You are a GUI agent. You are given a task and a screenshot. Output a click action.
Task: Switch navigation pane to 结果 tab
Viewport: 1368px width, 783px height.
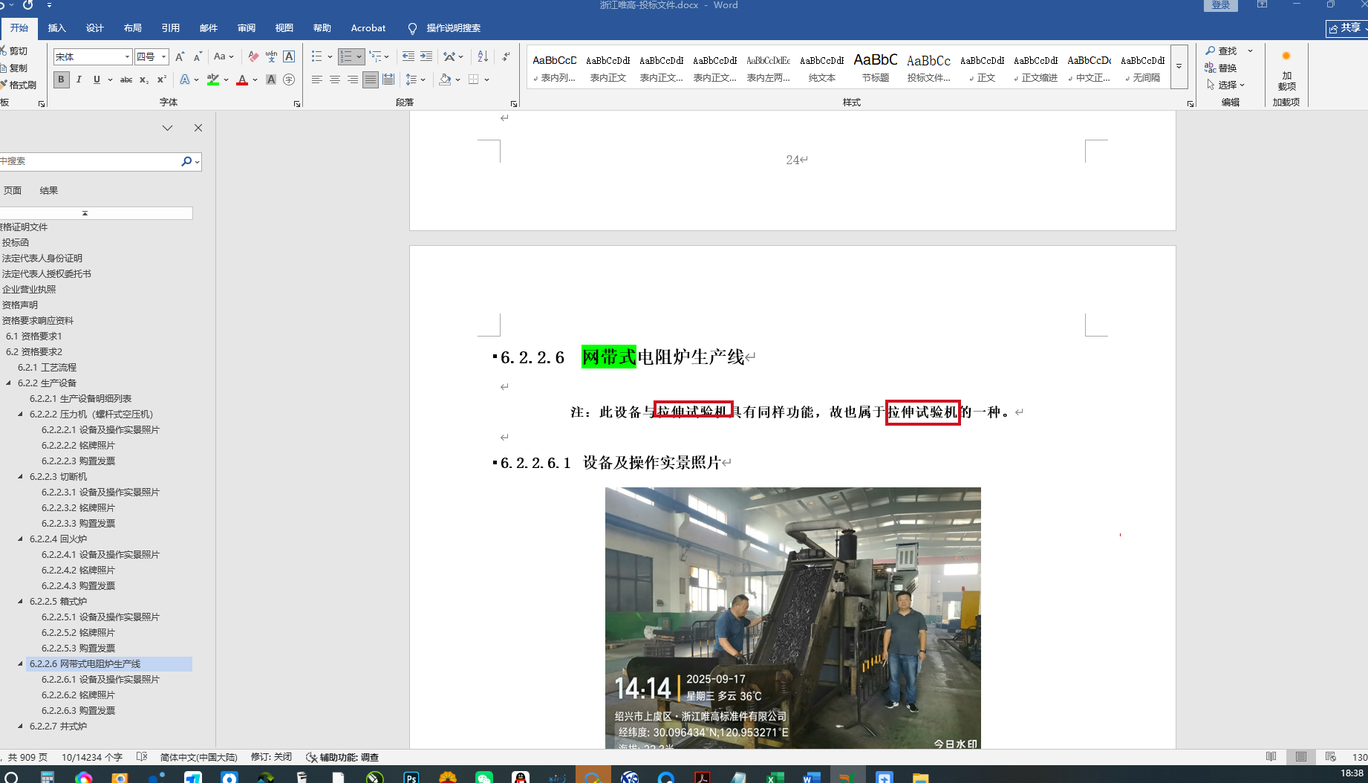(49, 191)
